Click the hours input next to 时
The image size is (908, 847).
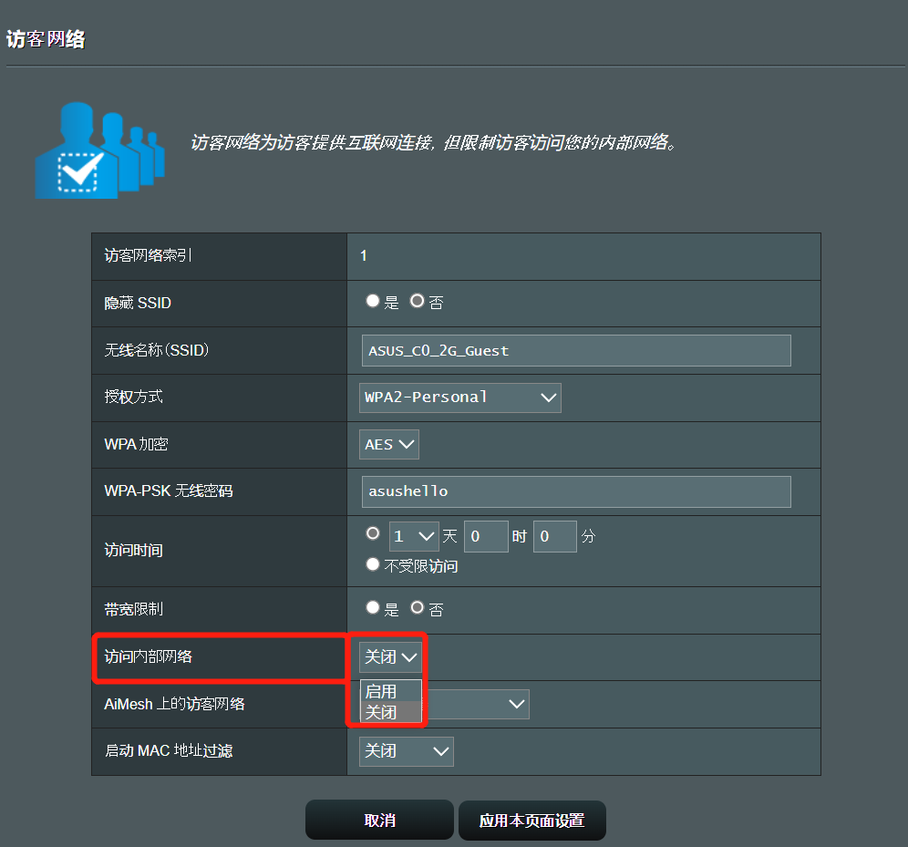[x=486, y=536]
